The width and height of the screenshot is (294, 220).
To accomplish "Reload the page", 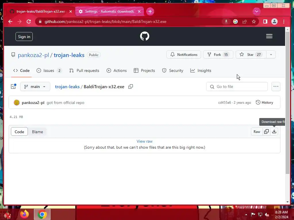I will click(x=29, y=21).
